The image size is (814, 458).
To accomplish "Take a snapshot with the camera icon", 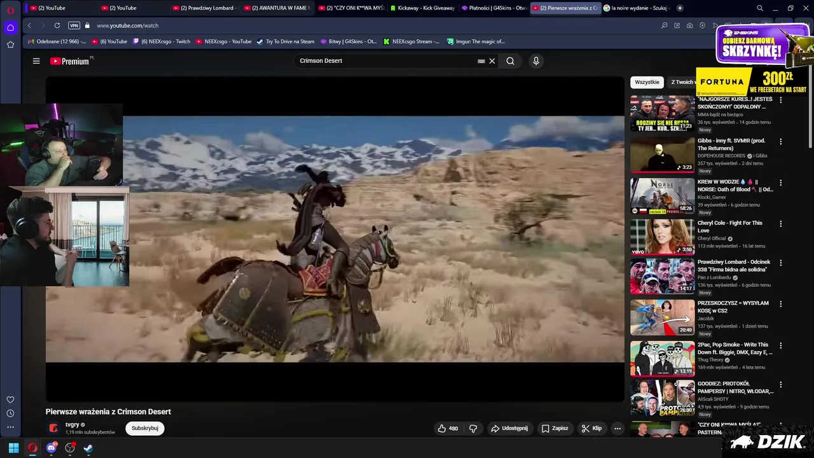I will (690, 25).
